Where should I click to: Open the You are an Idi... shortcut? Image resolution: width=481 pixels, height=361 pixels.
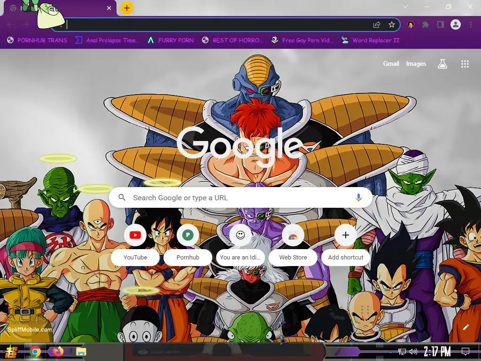pos(240,244)
